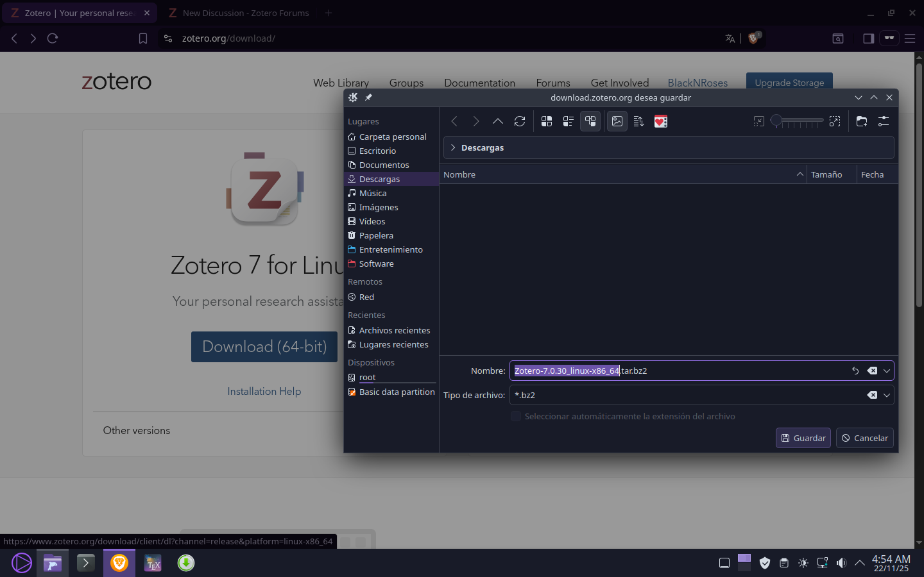Revert filename using undo arrow icon
The width and height of the screenshot is (924, 577).
pos(855,371)
